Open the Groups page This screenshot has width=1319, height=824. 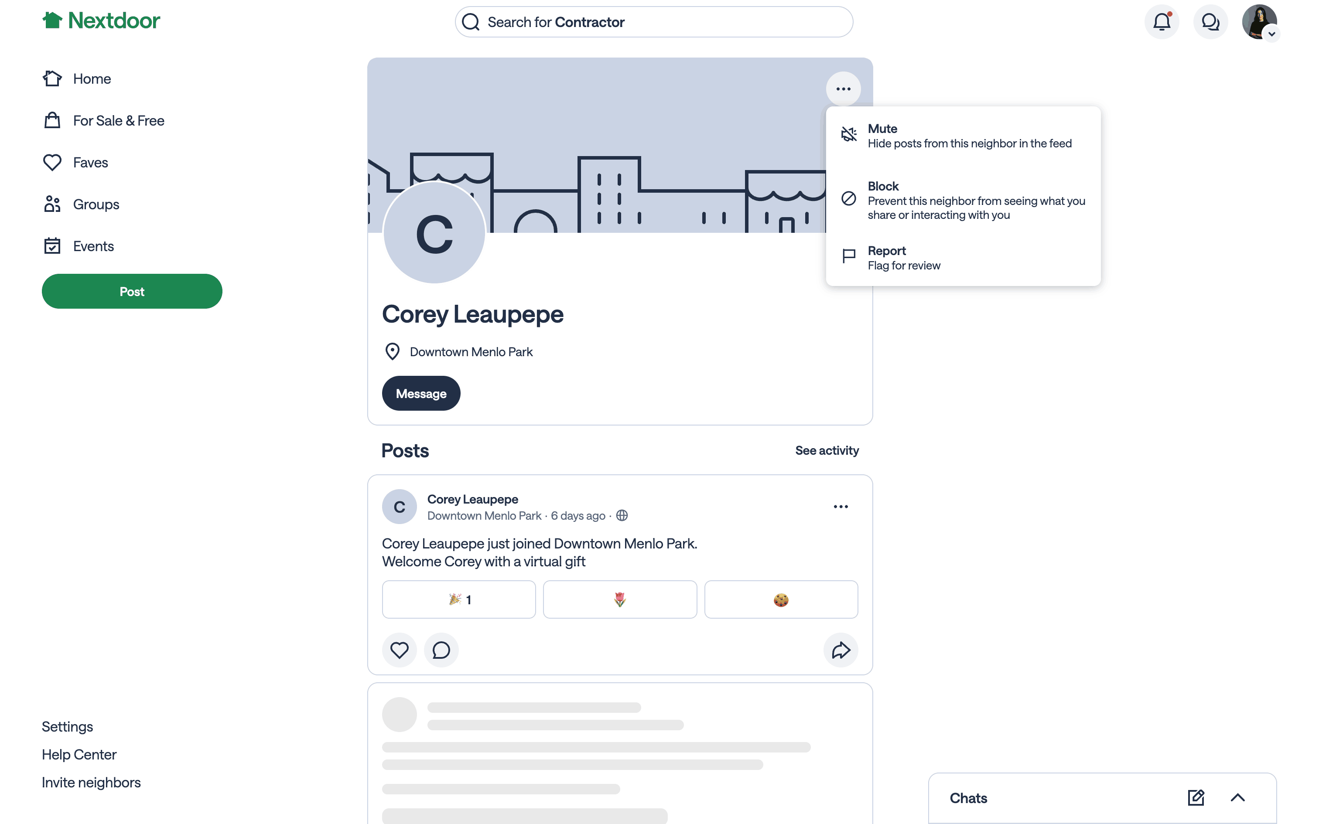pos(96,204)
